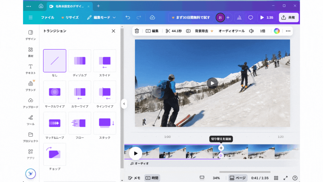The width and height of the screenshot is (323, 182).
Task: Select the なし transition option
Action: pyautogui.click(x=55, y=61)
